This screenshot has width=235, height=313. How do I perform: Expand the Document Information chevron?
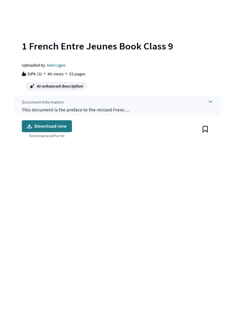coord(211,102)
